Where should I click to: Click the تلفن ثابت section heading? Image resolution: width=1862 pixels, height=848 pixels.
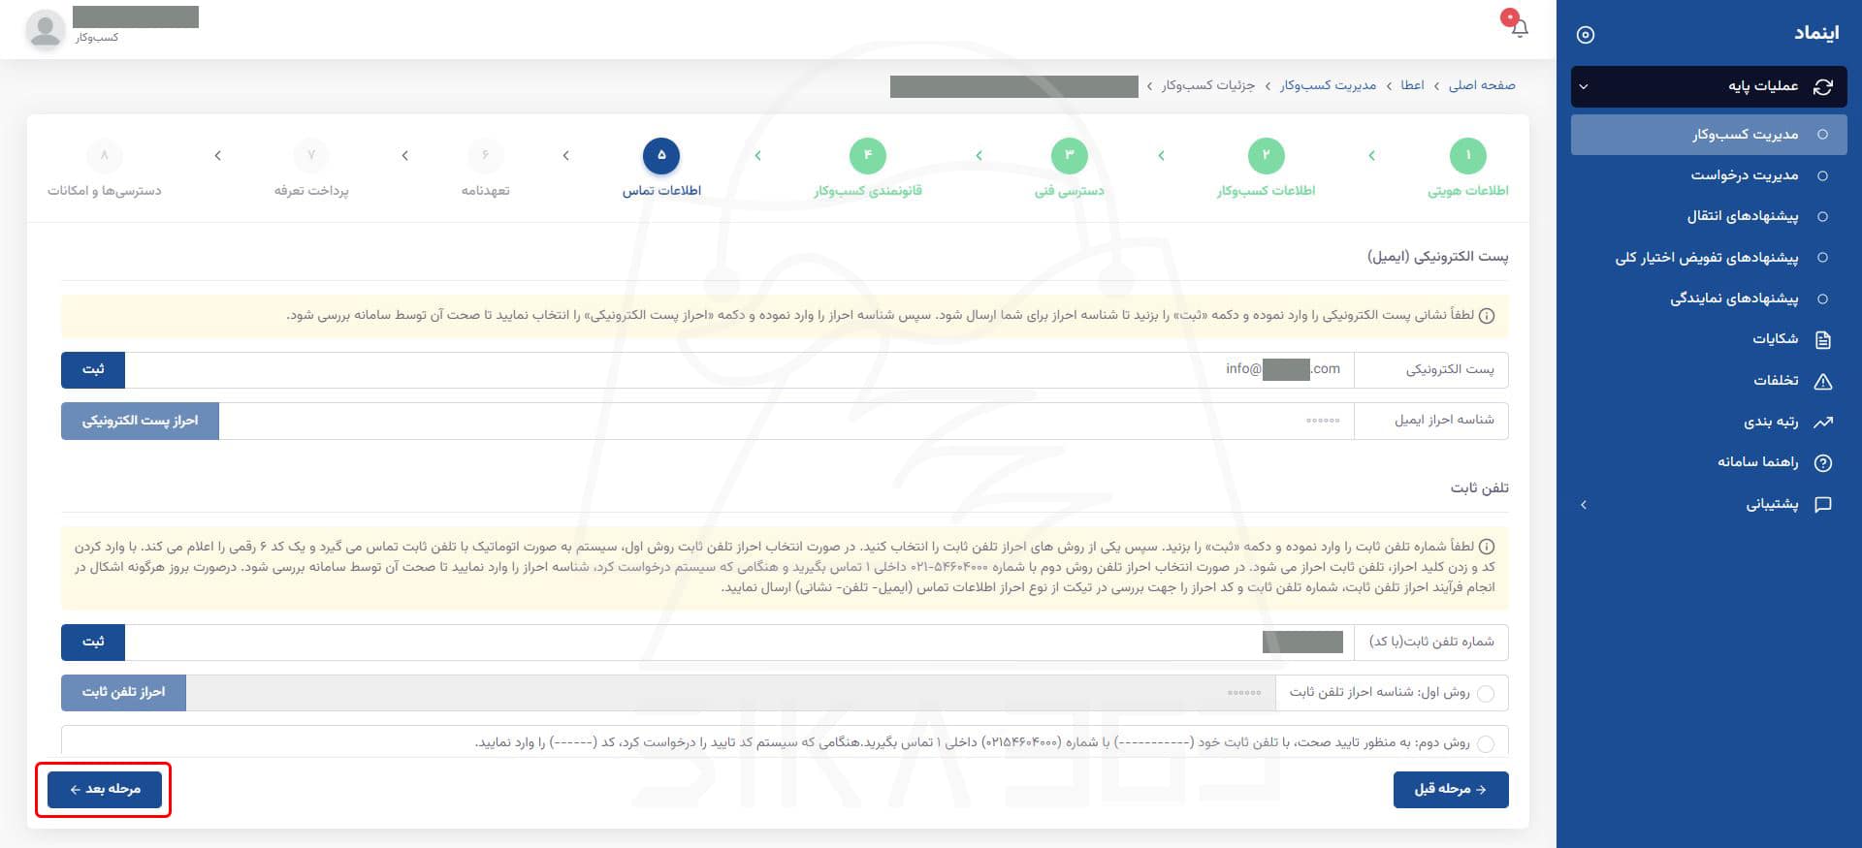[x=1479, y=487]
